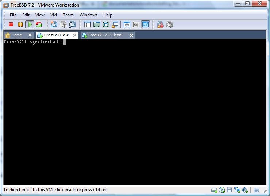
Task: Click the sound card status icon
Action: click(245, 190)
